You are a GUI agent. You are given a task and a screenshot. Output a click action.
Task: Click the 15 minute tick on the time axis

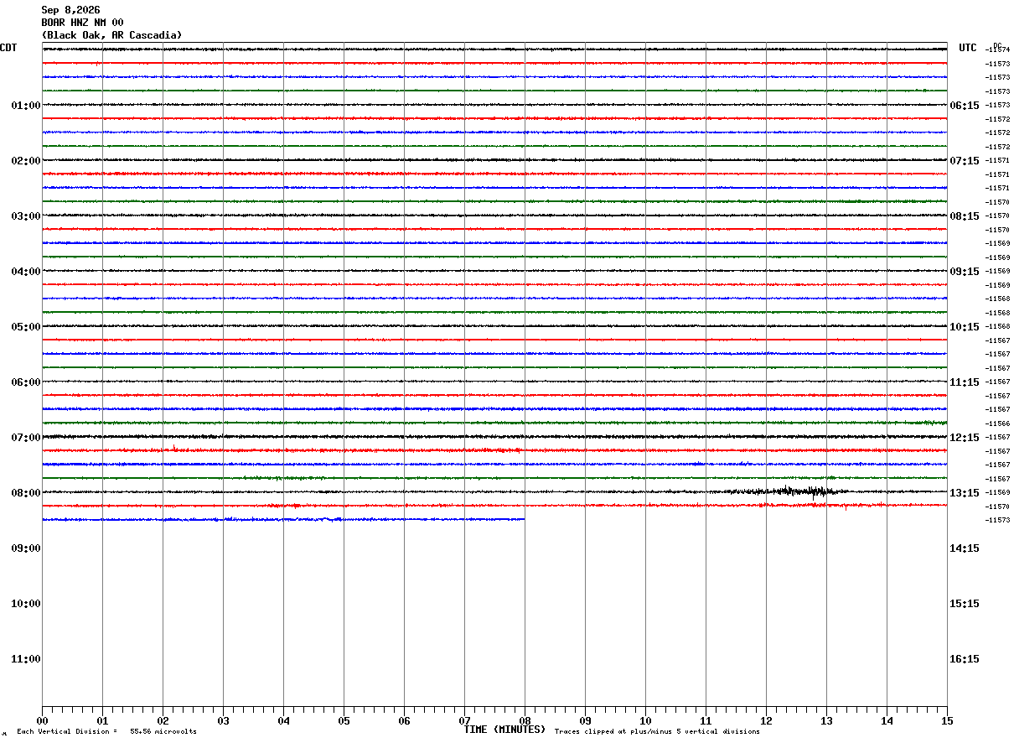(x=947, y=720)
